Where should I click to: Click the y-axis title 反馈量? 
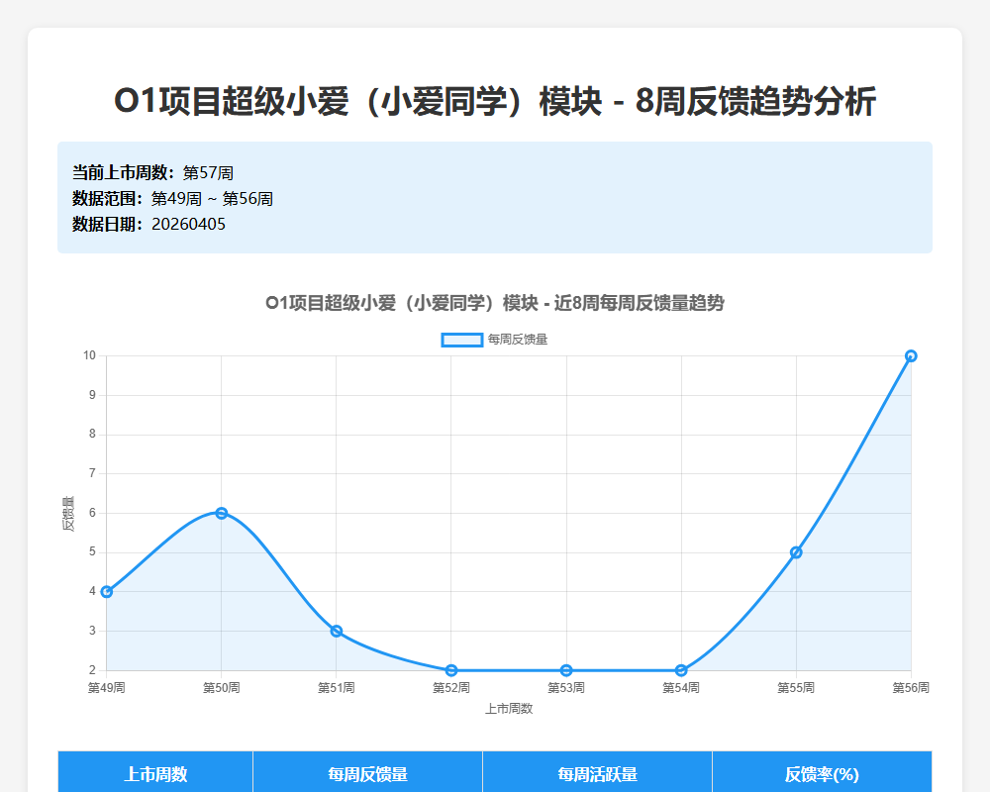68,514
